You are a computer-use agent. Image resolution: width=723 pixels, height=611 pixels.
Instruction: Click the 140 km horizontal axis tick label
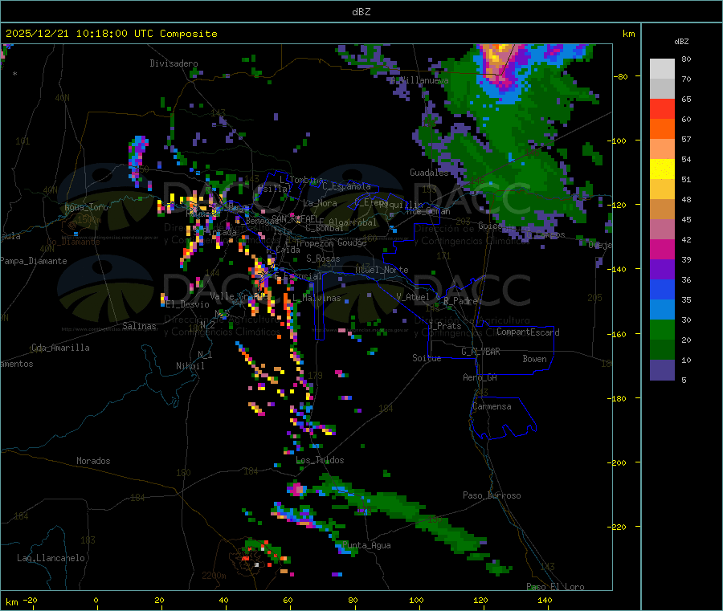click(545, 601)
